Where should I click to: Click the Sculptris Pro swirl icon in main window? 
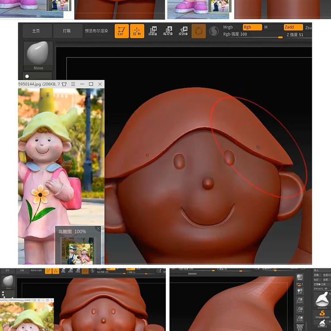[x=214, y=31]
